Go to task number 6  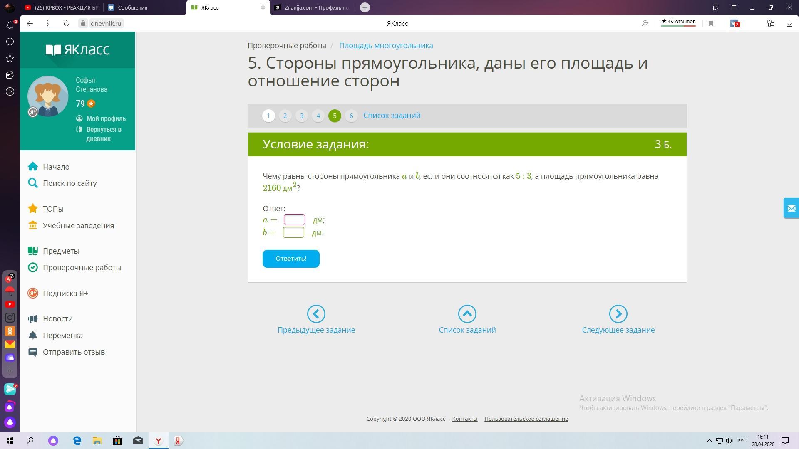click(x=351, y=116)
